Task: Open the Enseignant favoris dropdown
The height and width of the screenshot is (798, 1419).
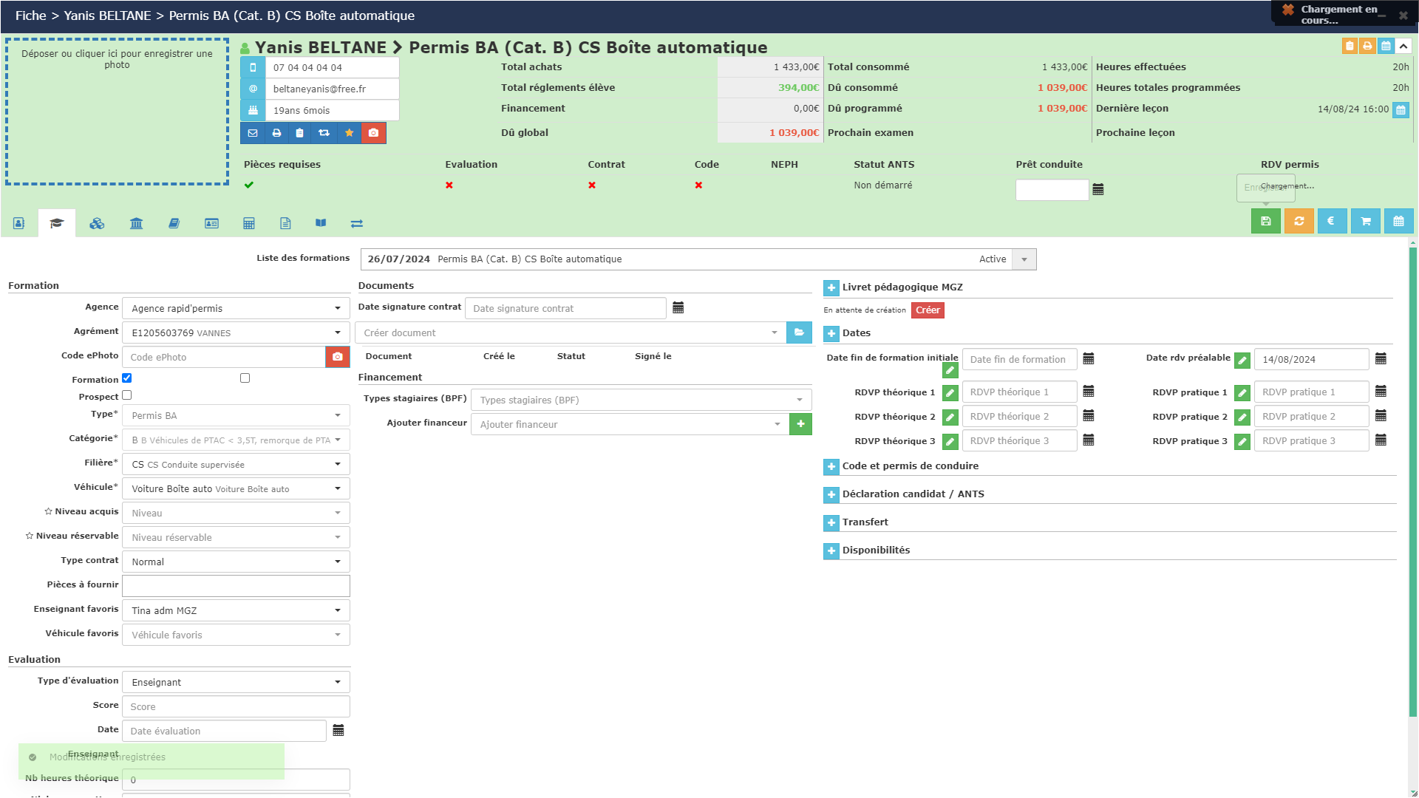Action: [x=236, y=610]
